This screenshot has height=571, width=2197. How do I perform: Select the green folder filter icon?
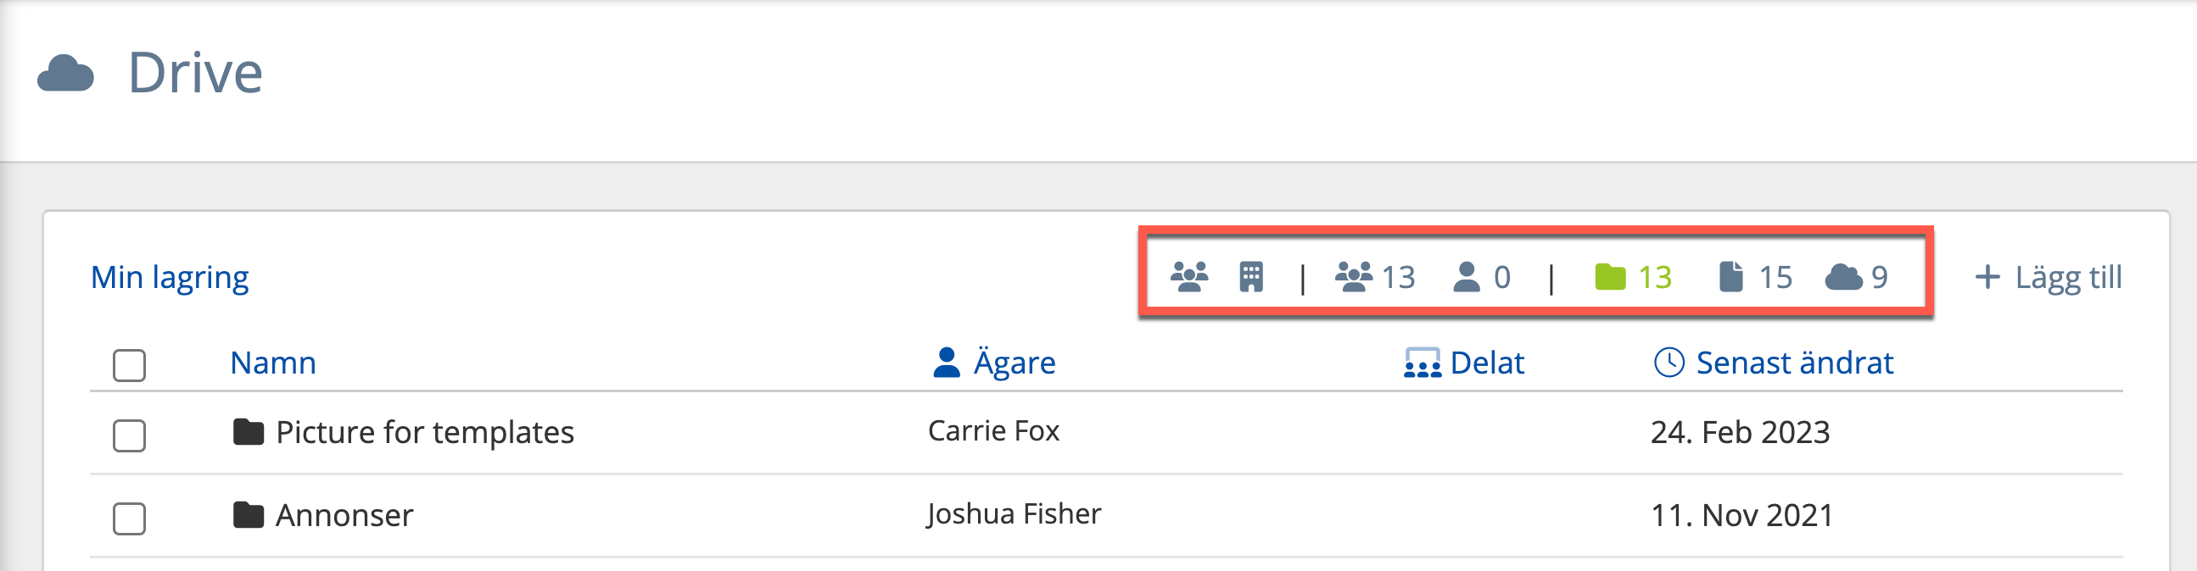[1610, 277]
